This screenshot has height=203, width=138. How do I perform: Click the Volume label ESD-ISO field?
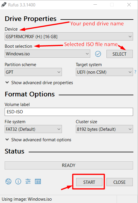click(x=69, y=112)
